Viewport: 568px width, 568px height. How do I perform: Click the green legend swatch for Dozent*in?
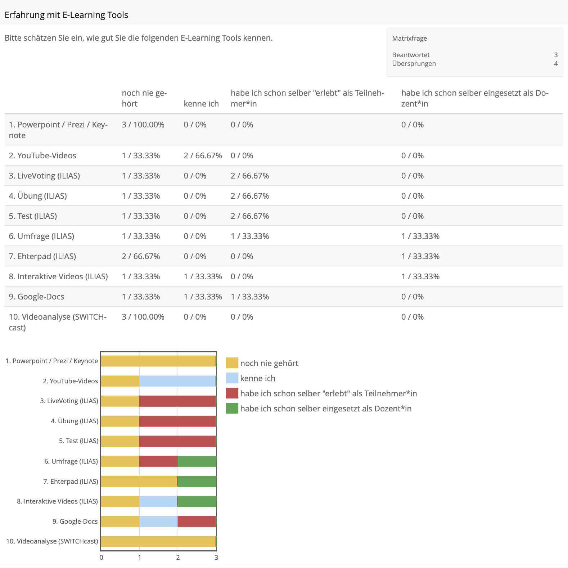pyautogui.click(x=232, y=408)
